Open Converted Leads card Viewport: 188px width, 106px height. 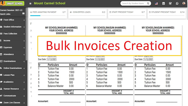tap(87, 14)
